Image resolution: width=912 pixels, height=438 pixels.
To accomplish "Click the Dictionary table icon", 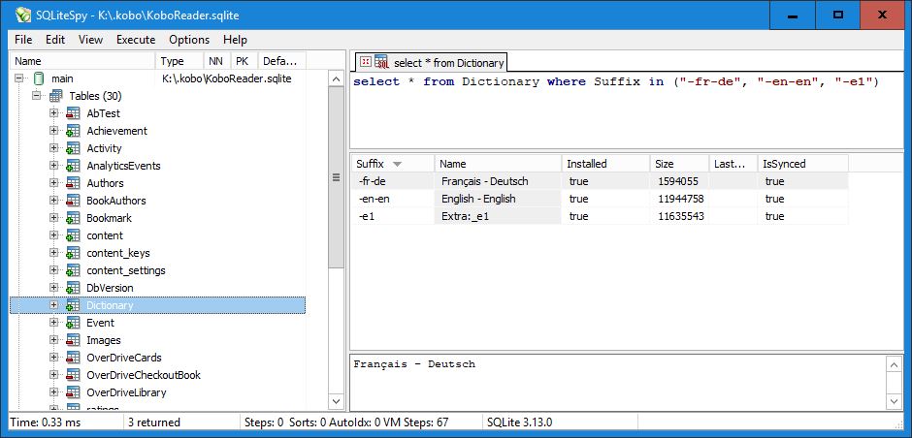I will [73, 305].
